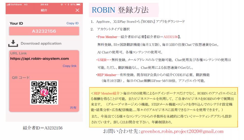244x140 pixels.
Task: Tap the QR code image
Action: point(44,92)
